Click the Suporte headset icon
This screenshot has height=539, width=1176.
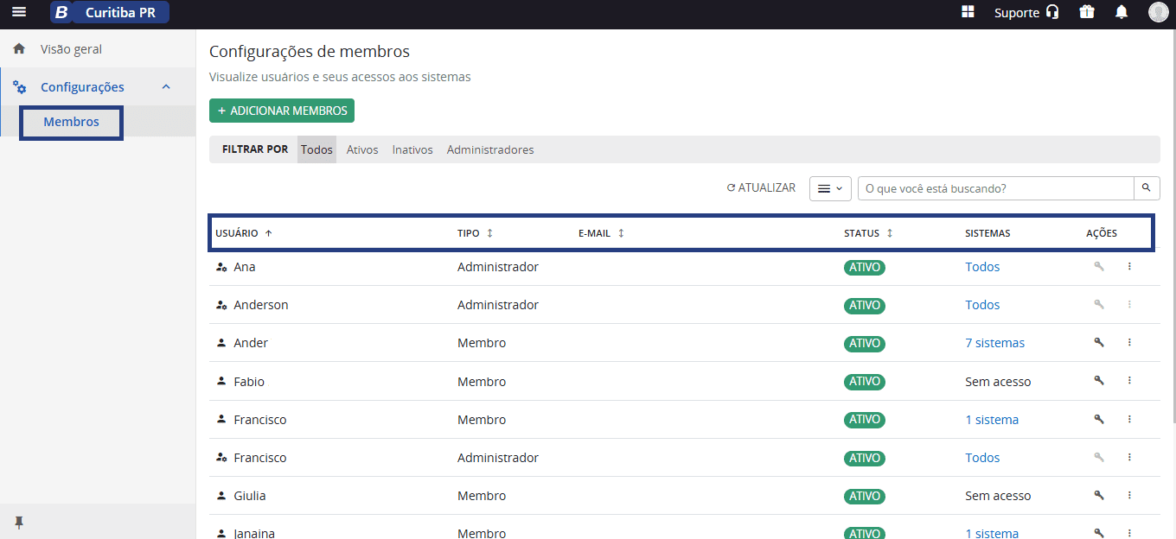1052,12
